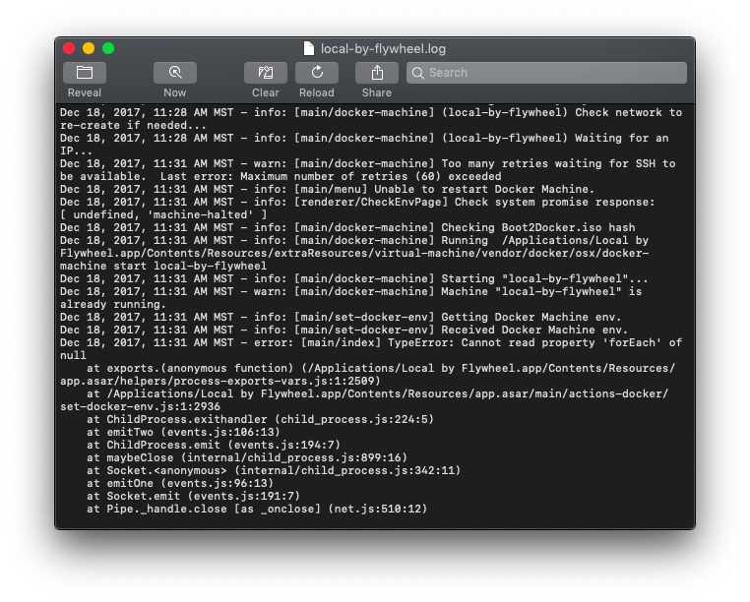
Task: Click 'at ChildProcess.exithandler' stack line
Action: pos(260,419)
